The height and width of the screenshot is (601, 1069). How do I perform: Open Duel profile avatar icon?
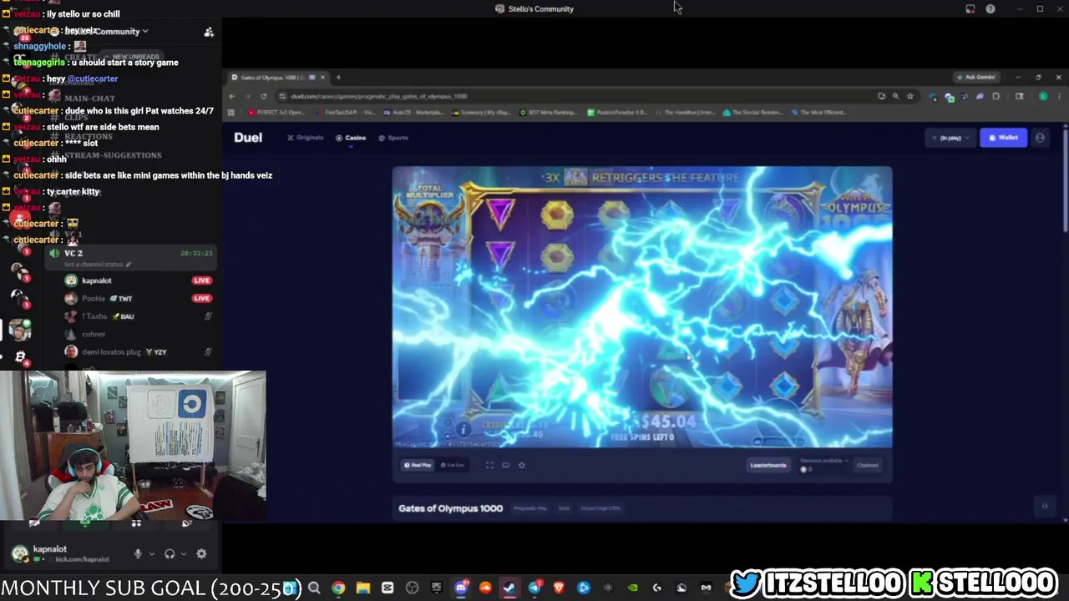coord(1040,138)
